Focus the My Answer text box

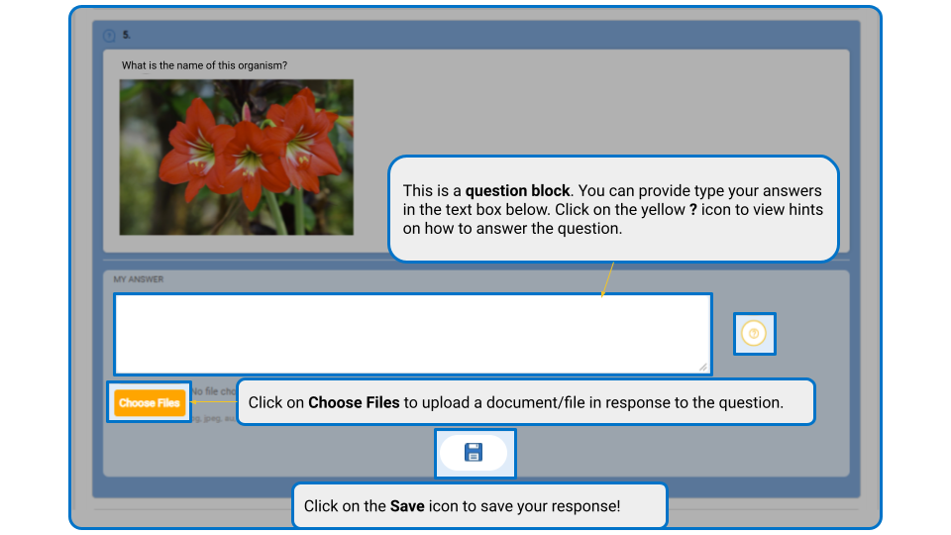coord(413,334)
